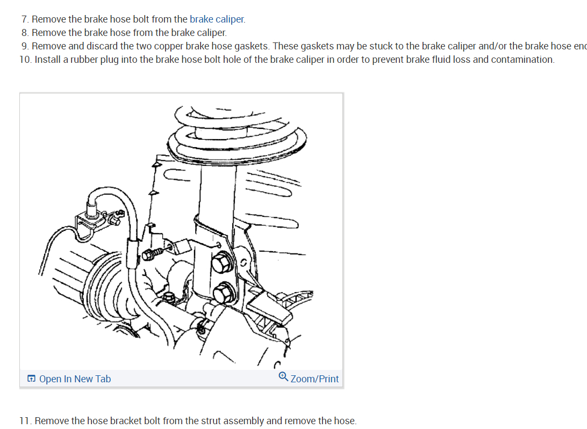Click the lower strut mounting bolt in diagram
Image resolution: width=587 pixels, height=429 pixels.
coord(224,293)
